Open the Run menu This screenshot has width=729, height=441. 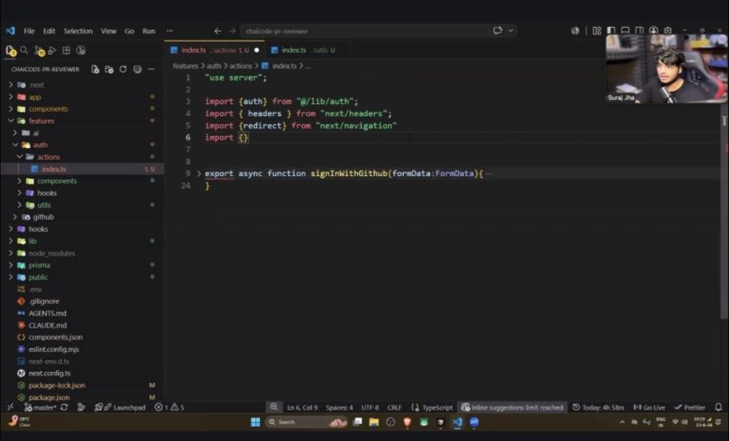pyautogui.click(x=148, y=31)
